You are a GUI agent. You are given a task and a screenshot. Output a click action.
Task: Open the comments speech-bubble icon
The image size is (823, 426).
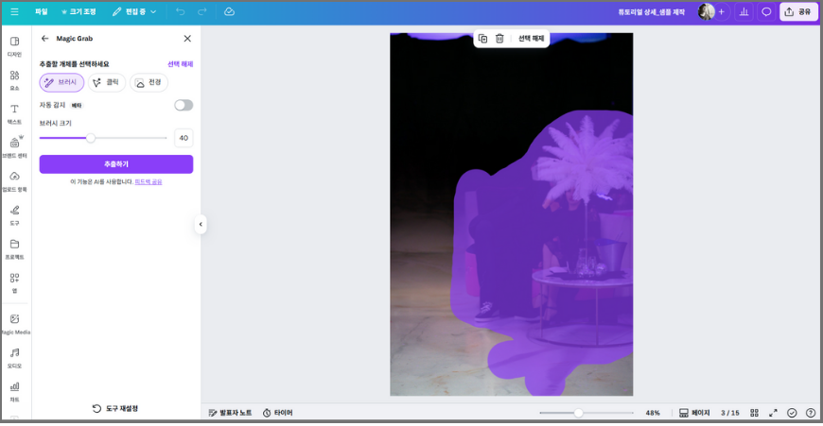tap(766, 11)
